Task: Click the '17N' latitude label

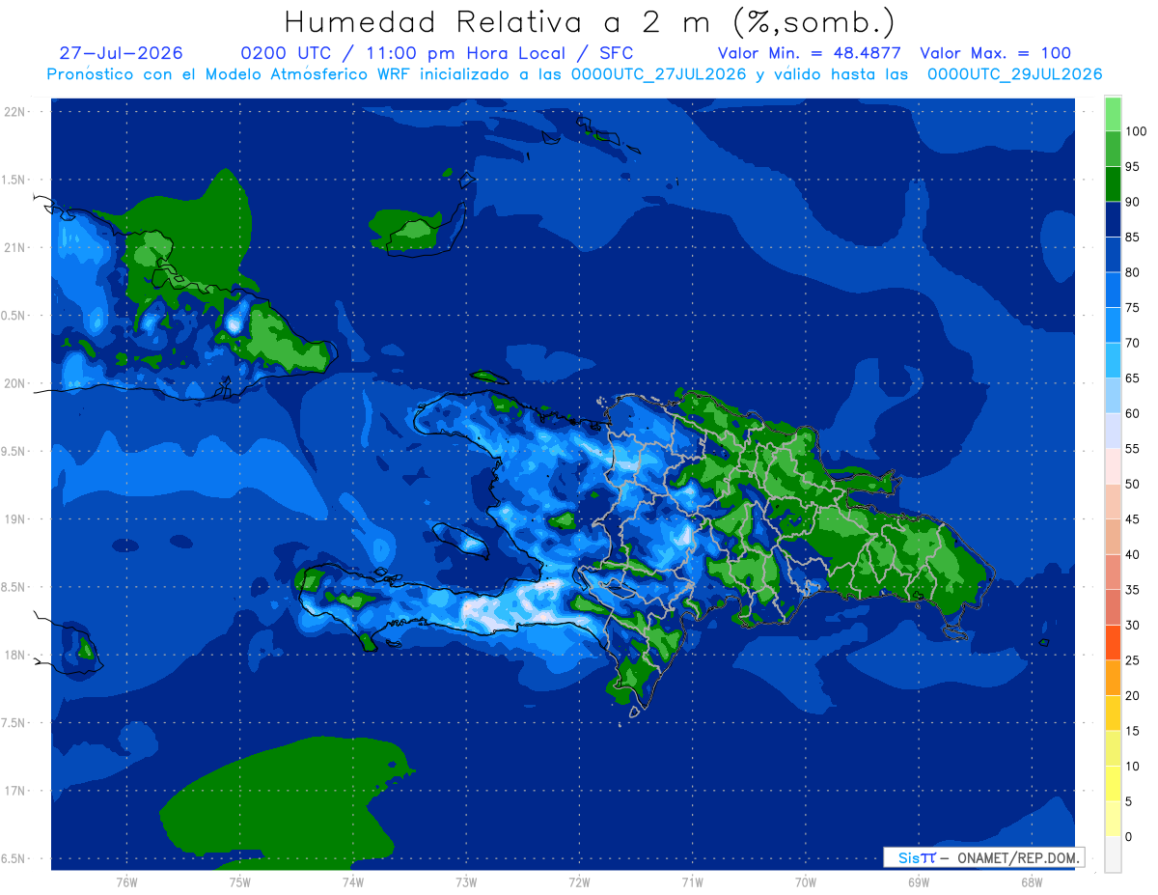Action: click(x=14, y=791)
